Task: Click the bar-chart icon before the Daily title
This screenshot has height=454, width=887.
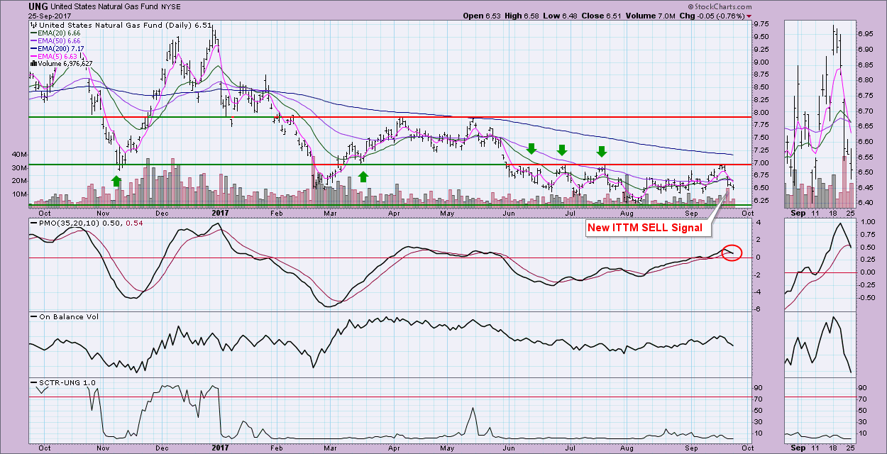Action: click(33, 25)
